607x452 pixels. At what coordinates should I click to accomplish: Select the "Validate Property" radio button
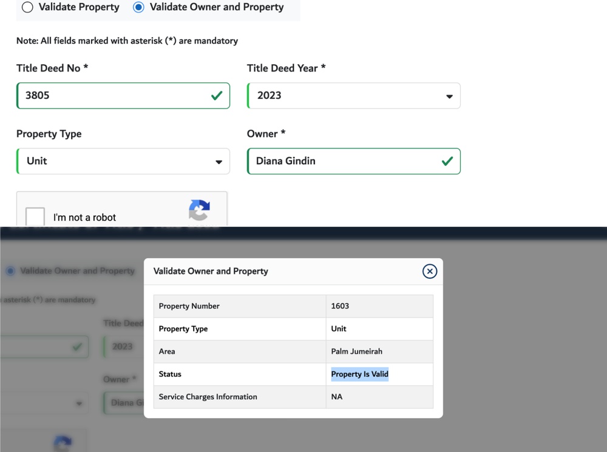coord(27,7)
